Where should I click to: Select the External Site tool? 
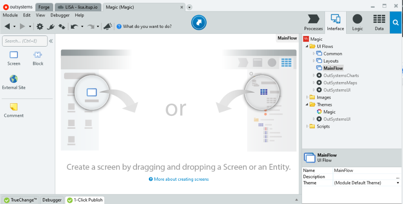(14, 82)
